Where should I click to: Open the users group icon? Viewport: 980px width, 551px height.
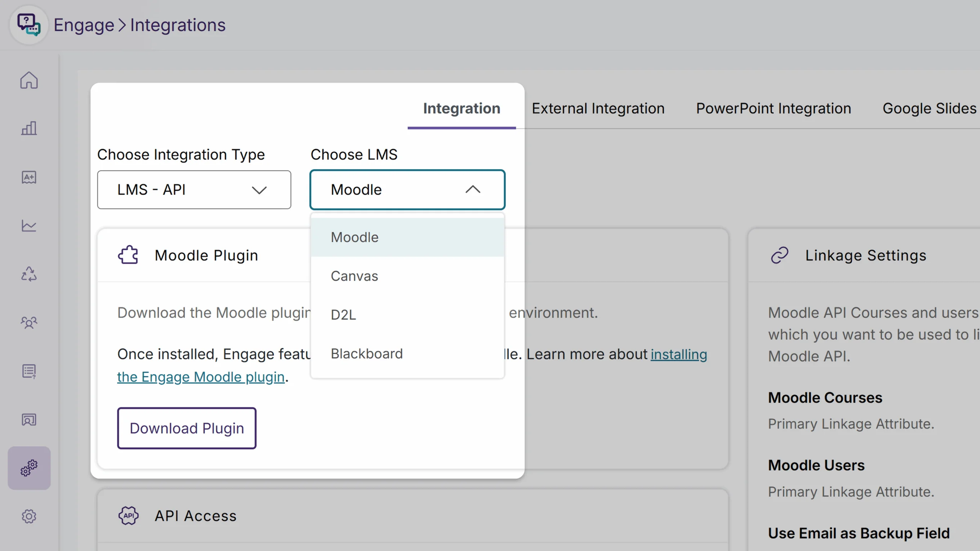tap(29, 323)
